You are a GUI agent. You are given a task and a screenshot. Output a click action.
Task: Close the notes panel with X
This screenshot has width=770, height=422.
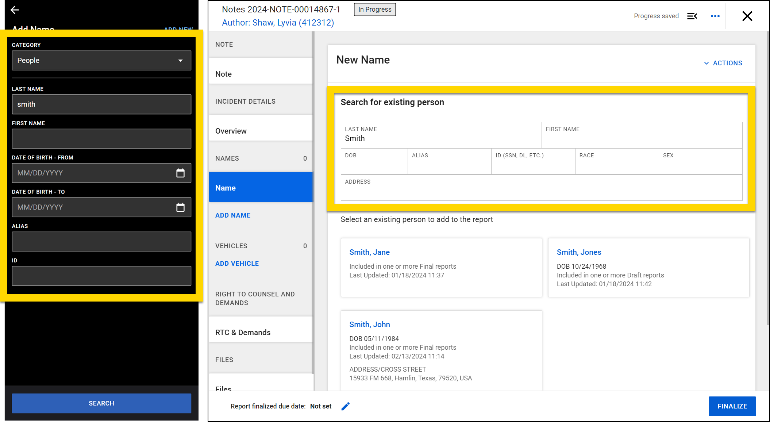[x=747, y=16]
